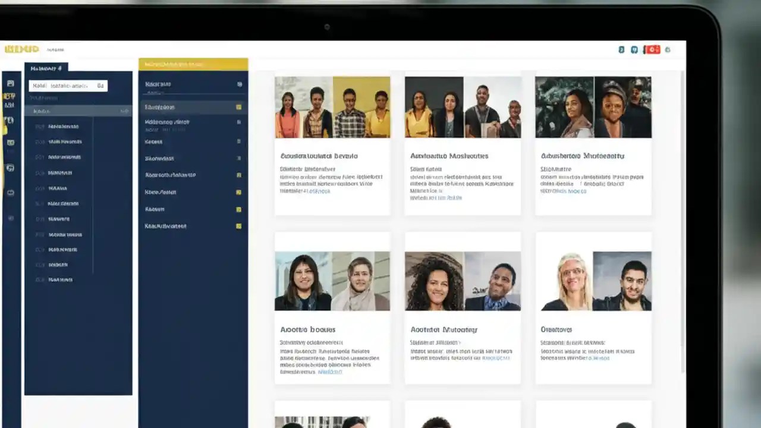Toggle the badge next to the bottom nav entry
This screenshot has width=761, height=428.
[x=239, y=226]
